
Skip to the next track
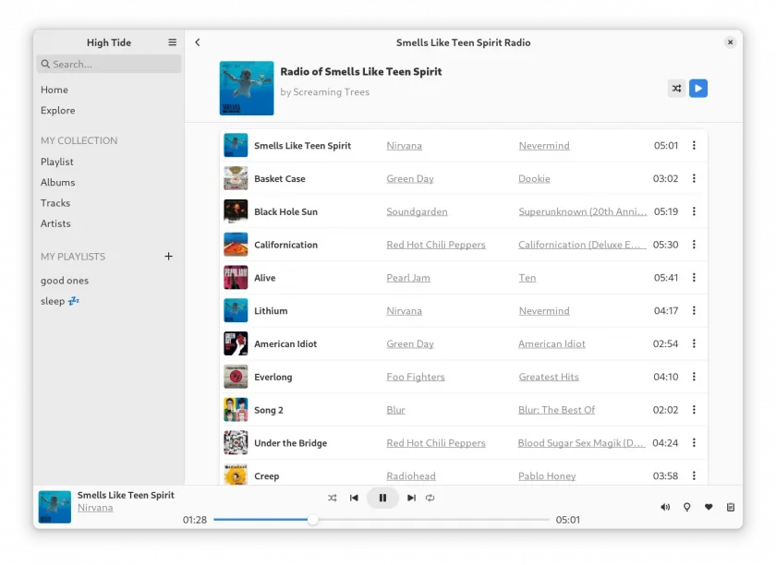pyautogui.click(x=411, y=498)
